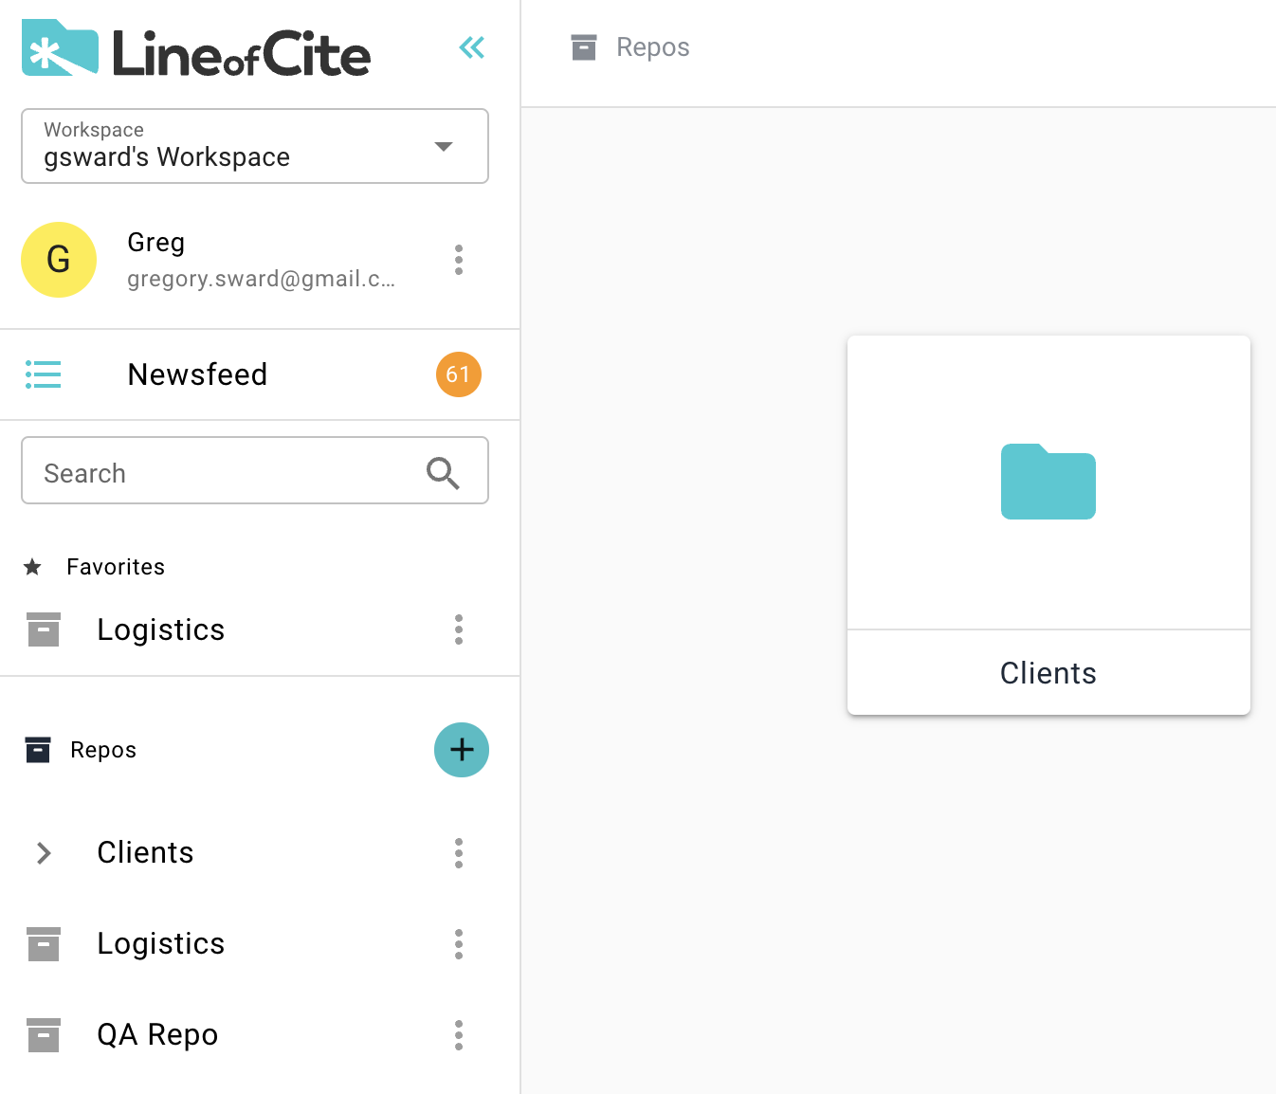Open the Clients folder card

click(1048, 525)
